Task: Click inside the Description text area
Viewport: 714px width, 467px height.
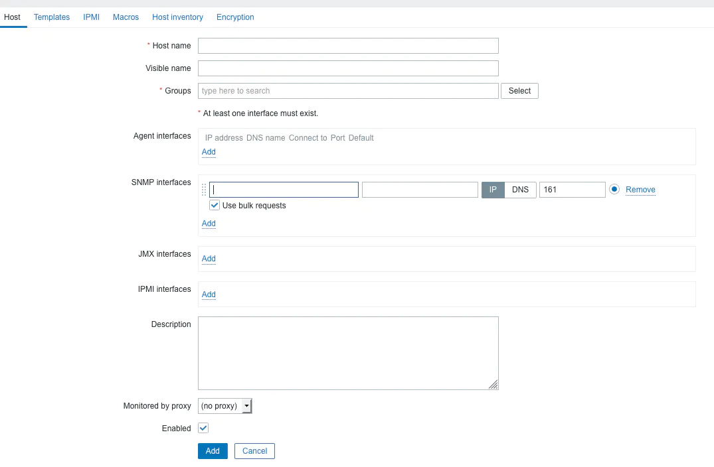Action: pyautogui.click(x=348, y=354)
